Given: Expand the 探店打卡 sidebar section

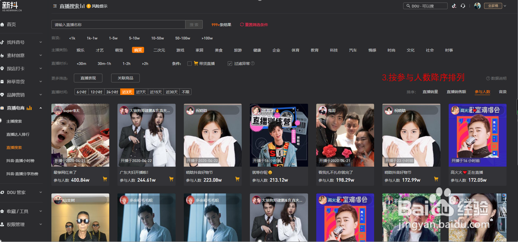Looking at the screenshot, I should click(x=41, y=69).
